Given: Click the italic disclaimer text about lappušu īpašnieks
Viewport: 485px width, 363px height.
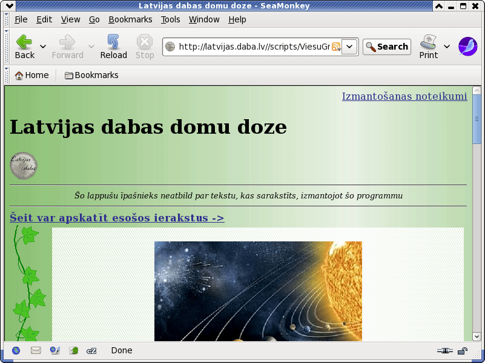Looking at the screenshot, I should (239, 195).
